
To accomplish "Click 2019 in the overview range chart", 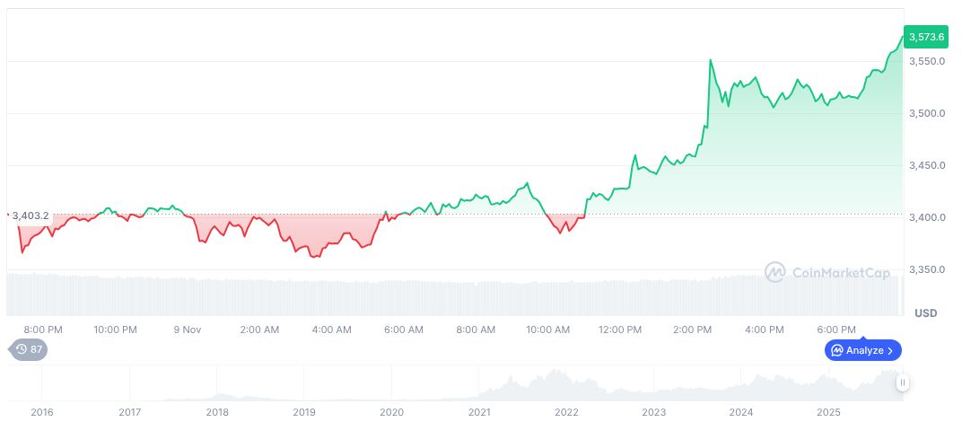I will pyautogui.click(x=304, y=412).
